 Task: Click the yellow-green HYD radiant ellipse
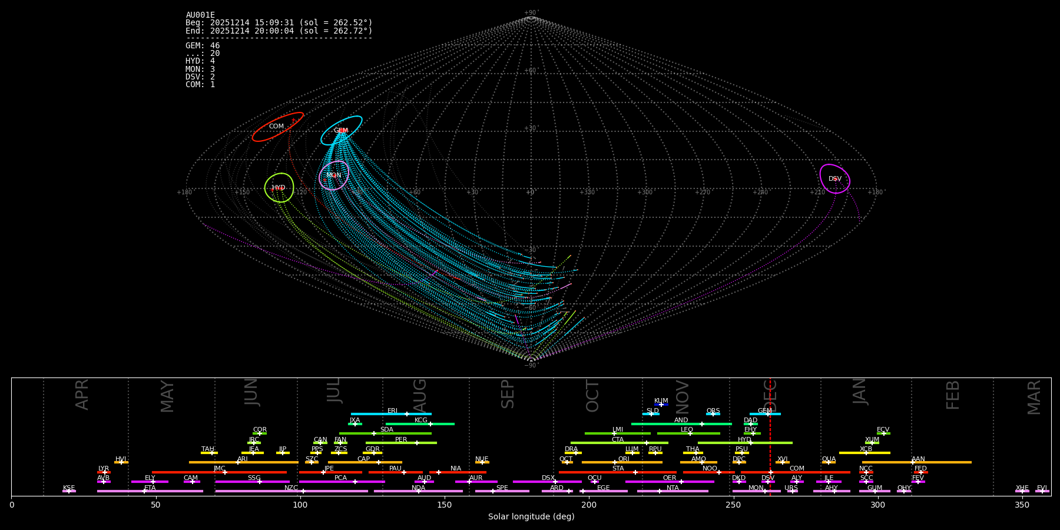(x=279, y=188)
